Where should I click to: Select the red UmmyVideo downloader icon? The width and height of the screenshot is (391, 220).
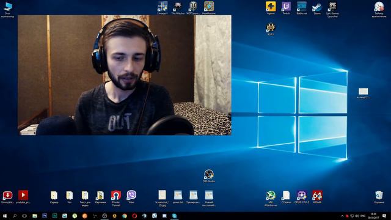[x=7, y=197]
